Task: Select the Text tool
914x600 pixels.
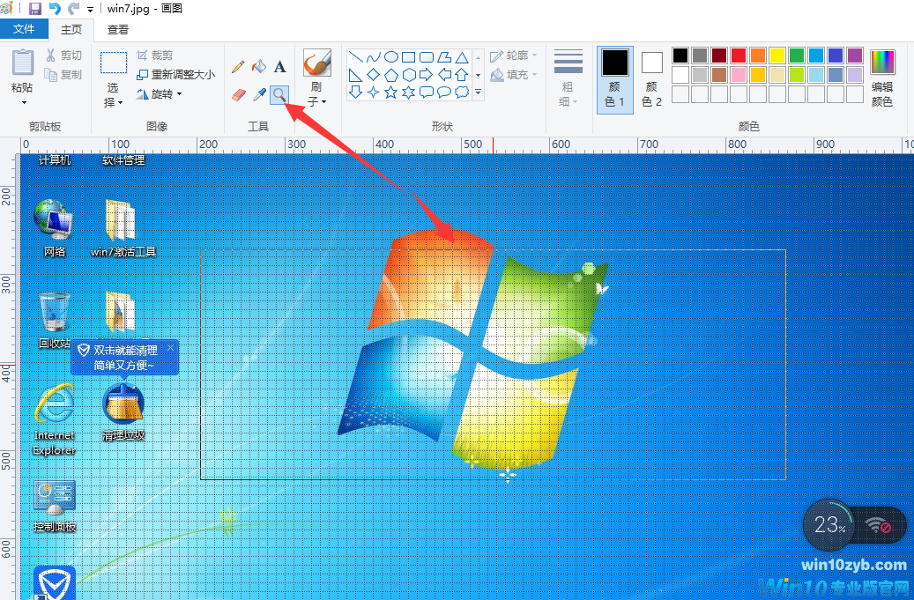Action: point(279,66)
